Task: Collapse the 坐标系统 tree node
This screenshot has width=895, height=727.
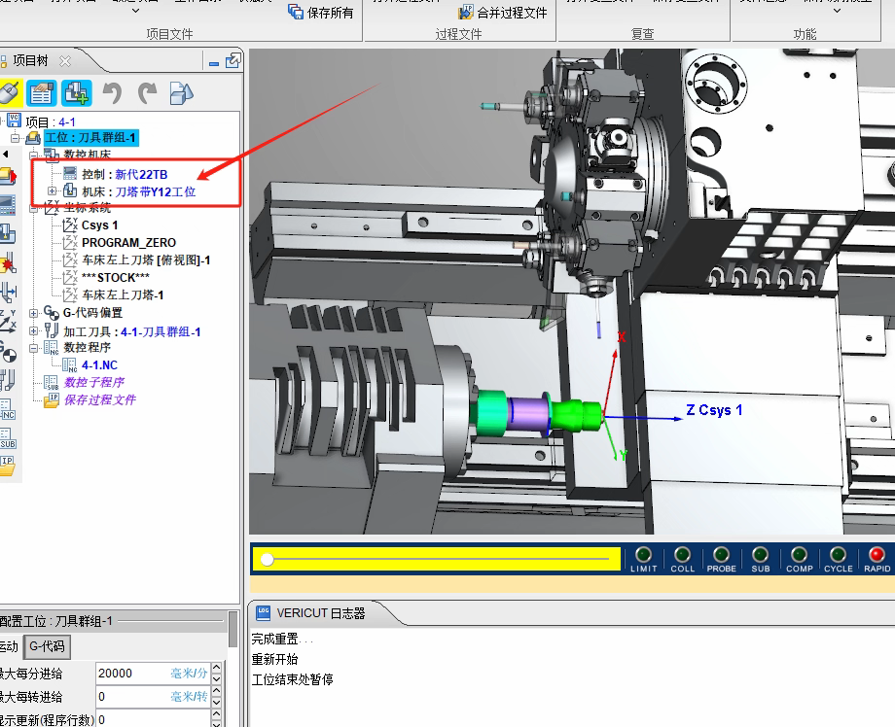Action: click(34, 208)
